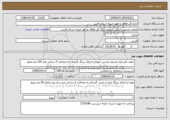Open the اطلاعات تماس خریدار link
This screenshot has height=120, width=170.
[37, 29]
